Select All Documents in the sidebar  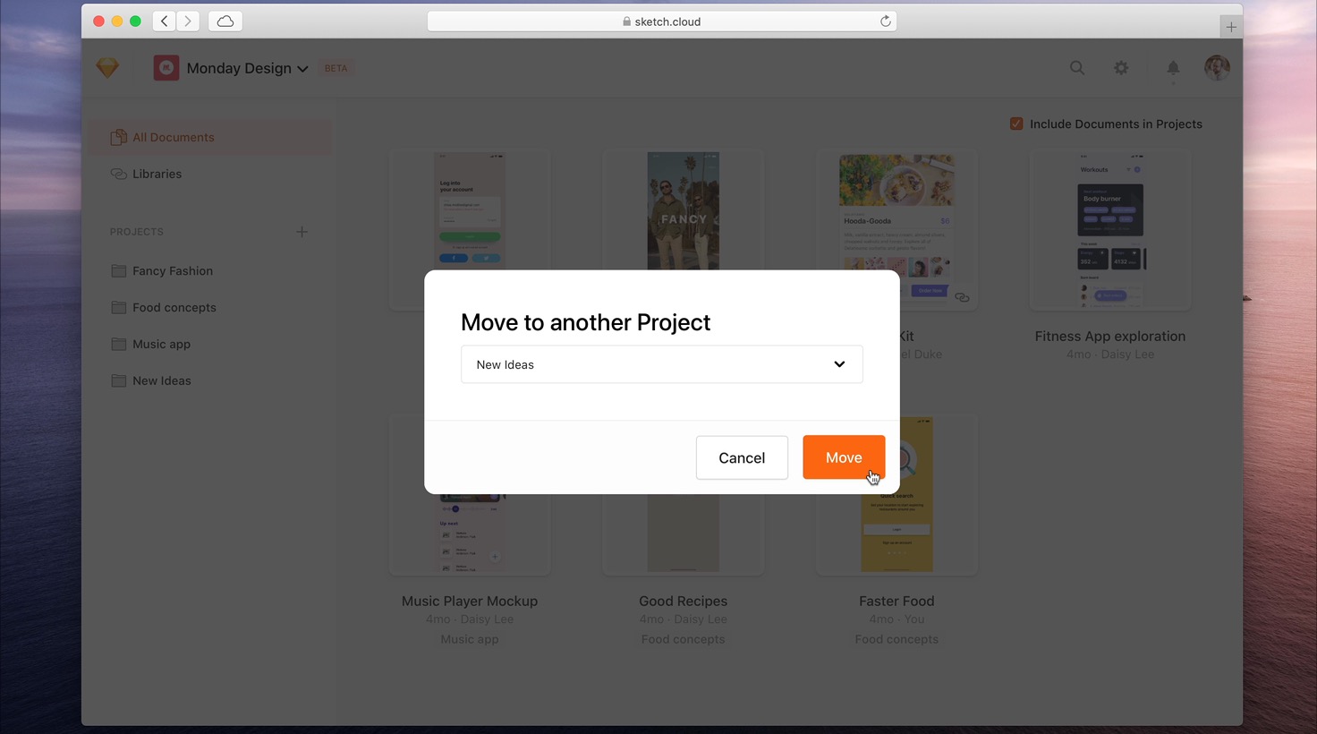(x=174, y=138)
